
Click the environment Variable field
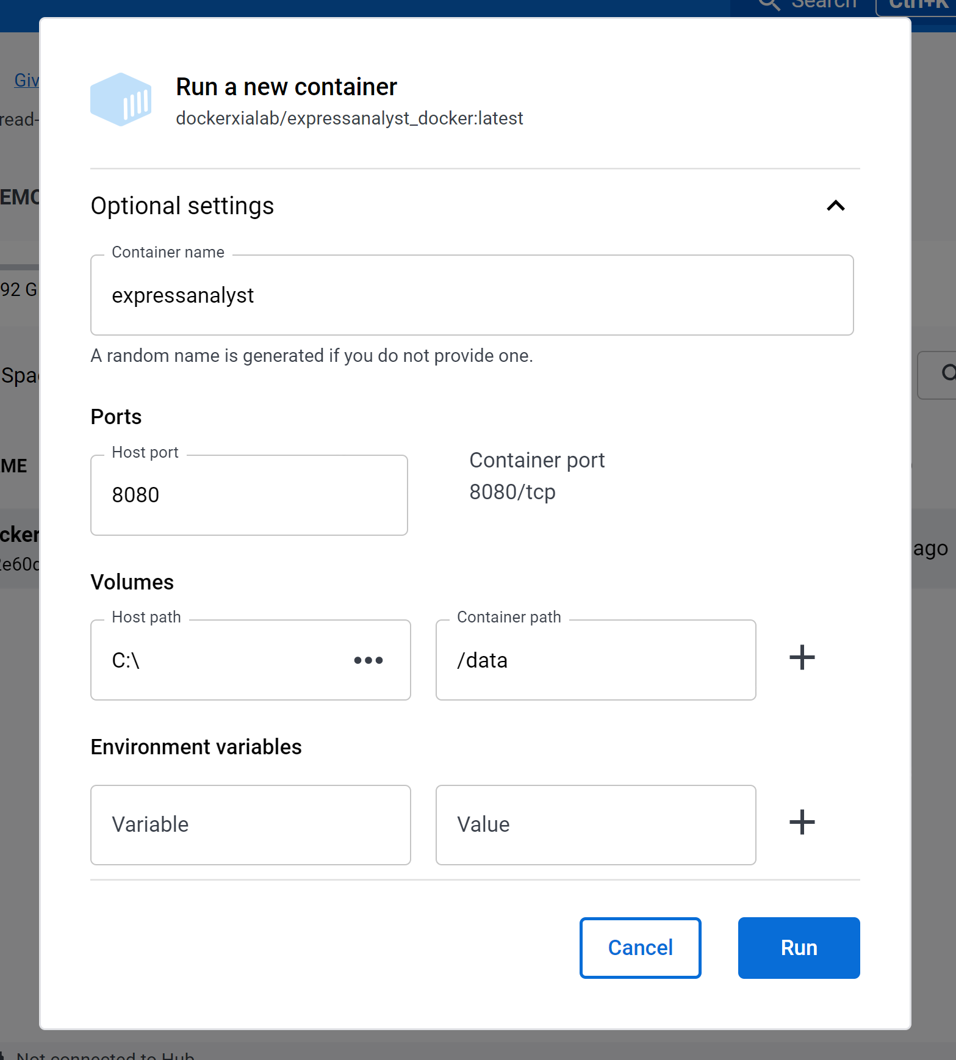250,825
